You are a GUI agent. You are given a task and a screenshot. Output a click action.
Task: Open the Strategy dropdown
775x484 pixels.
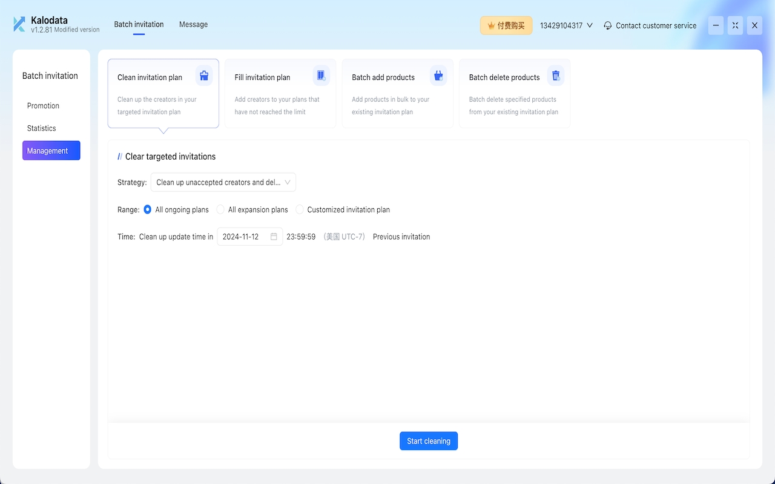pyautogui.click(x=223, y=182)
